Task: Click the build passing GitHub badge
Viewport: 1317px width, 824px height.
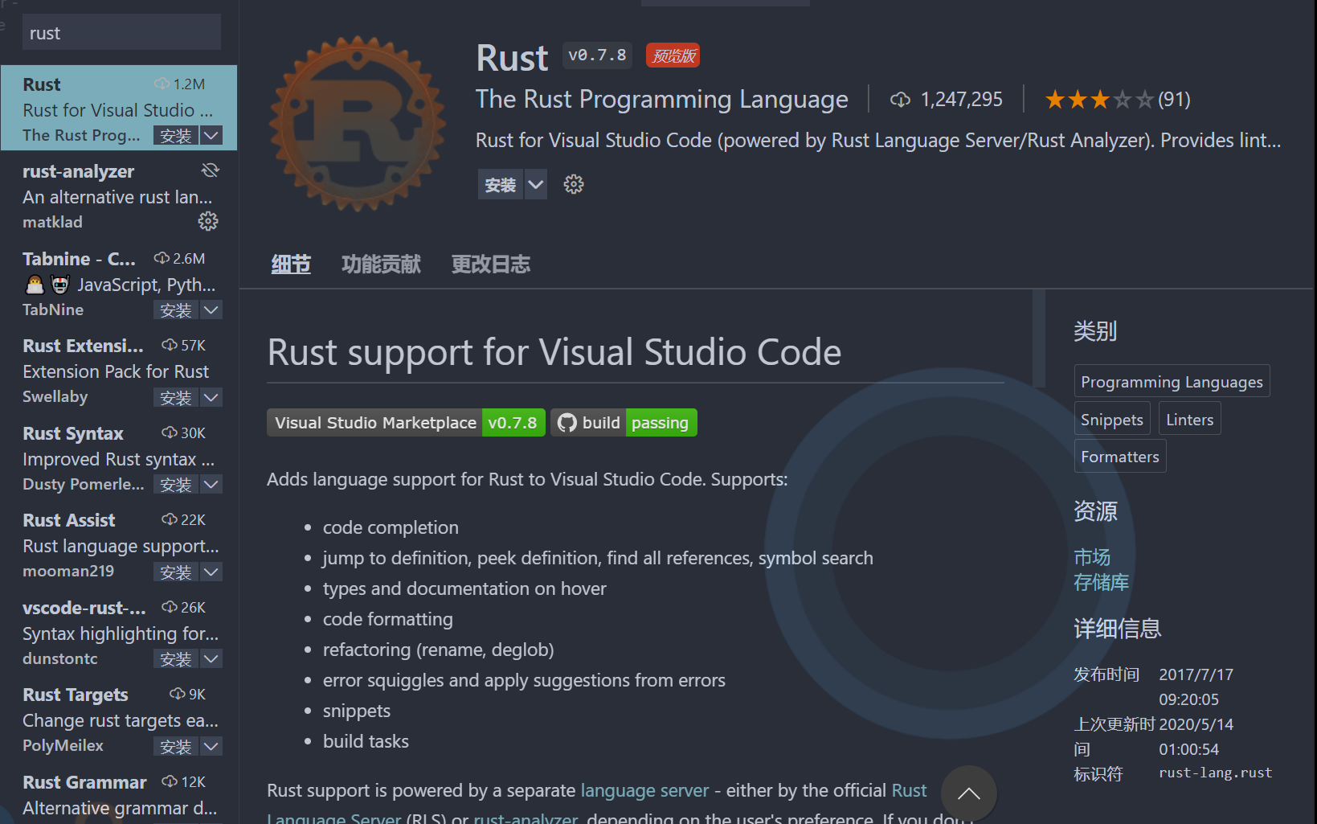Action: pos(624,423)
